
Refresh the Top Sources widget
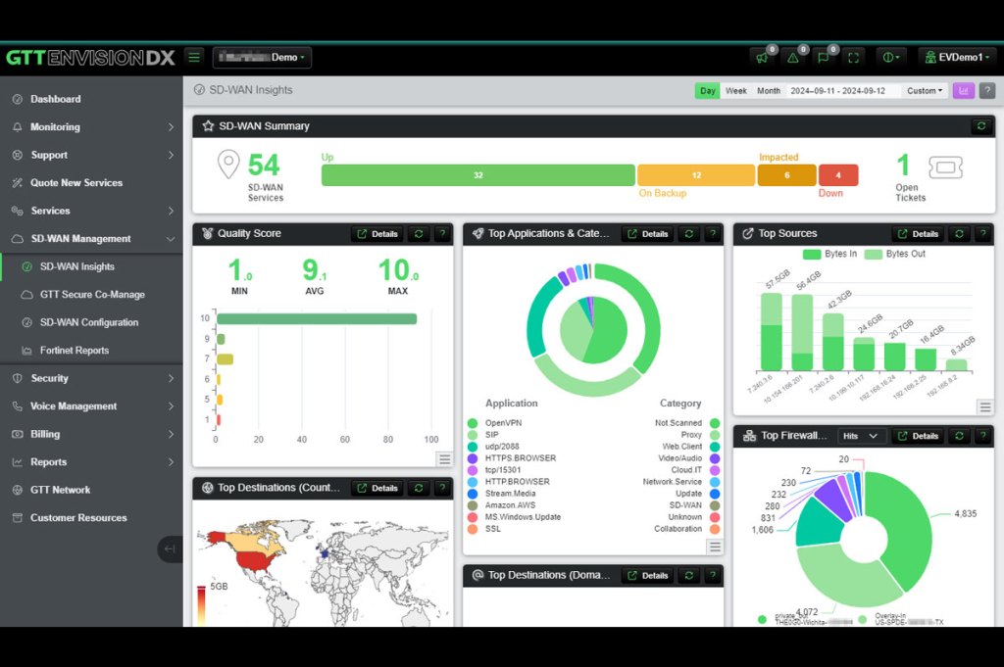[959, 234]
